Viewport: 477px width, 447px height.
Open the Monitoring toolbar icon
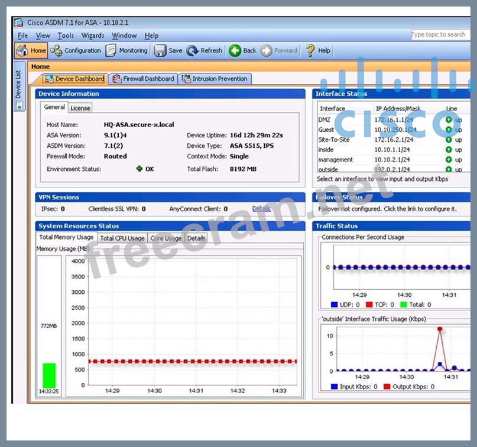(111, 51)
